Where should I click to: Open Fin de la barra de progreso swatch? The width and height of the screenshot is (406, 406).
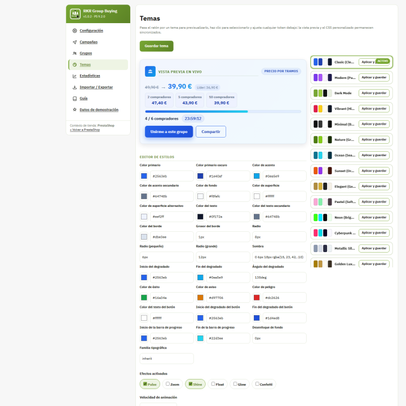point(200,338)
